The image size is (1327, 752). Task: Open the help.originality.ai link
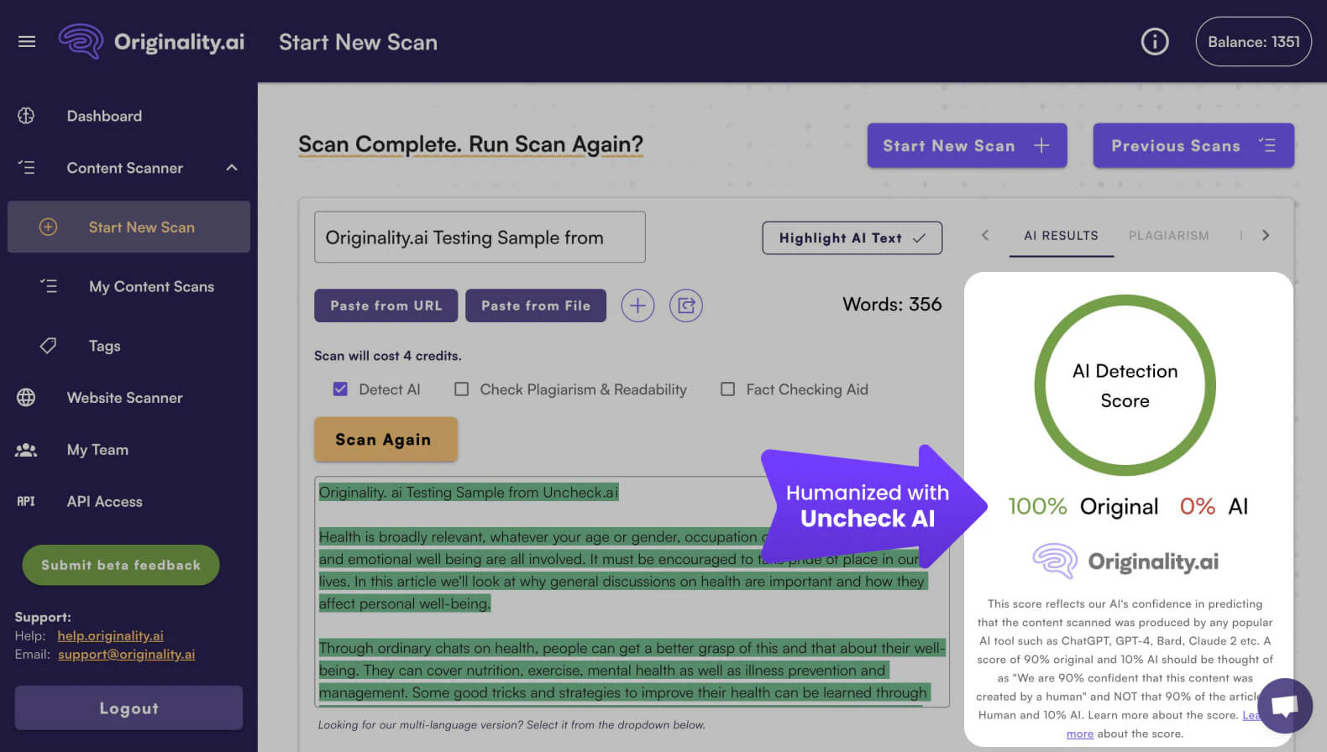(x=110, y=635)
